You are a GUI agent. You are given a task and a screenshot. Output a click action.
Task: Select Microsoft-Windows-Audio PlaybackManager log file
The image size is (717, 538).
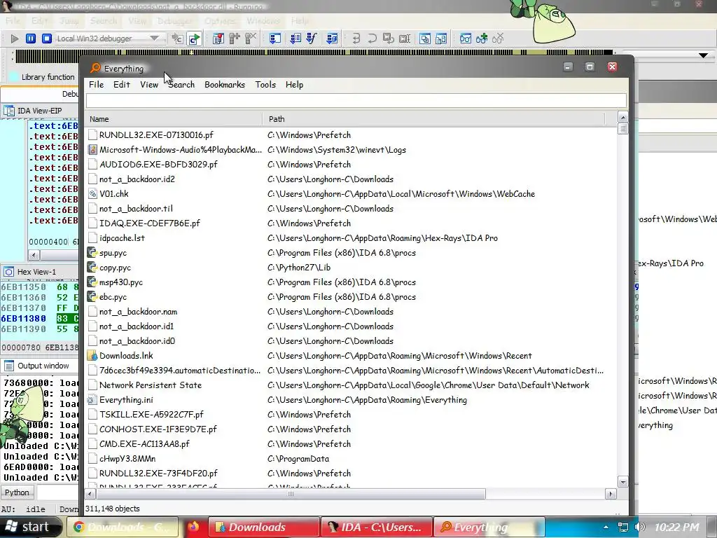point(181,150)
